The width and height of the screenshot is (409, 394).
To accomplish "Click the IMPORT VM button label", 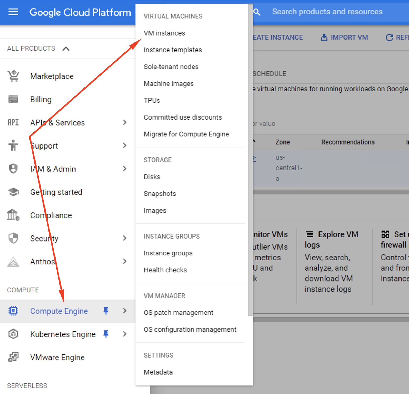I will (349, 37).
